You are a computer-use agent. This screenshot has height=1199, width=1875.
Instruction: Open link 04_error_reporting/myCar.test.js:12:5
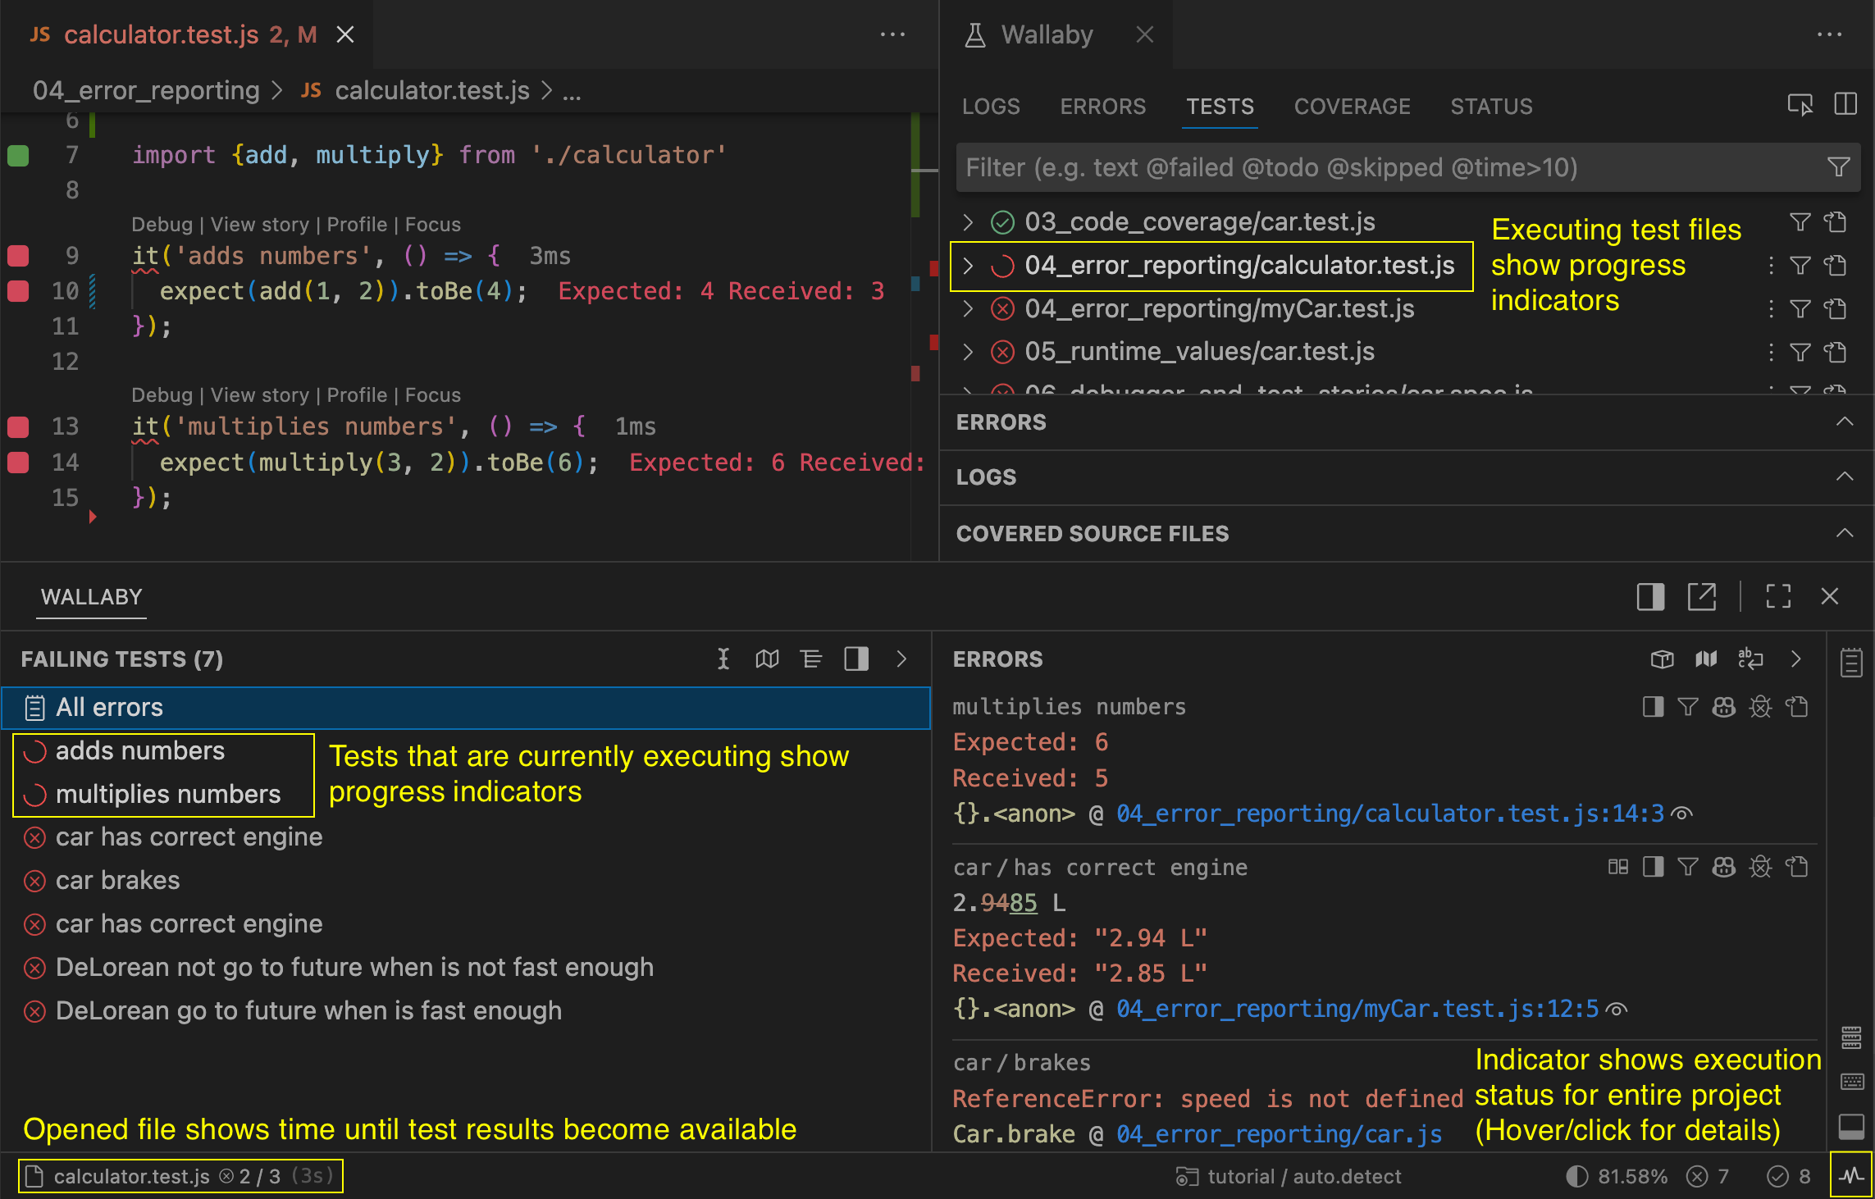click(1357, 1009)
